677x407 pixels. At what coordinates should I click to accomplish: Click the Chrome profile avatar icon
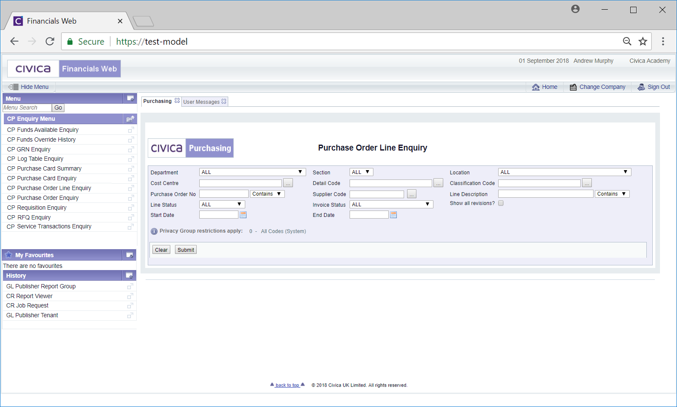(x=575, y=9)
